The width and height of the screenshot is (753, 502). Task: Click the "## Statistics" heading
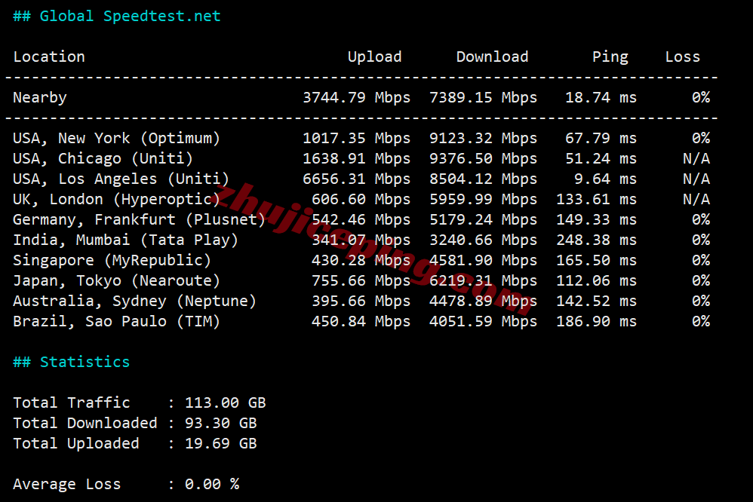tap(72, 362)
